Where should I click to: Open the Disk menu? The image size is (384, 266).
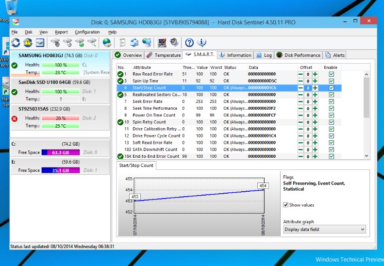click(29, 32)
